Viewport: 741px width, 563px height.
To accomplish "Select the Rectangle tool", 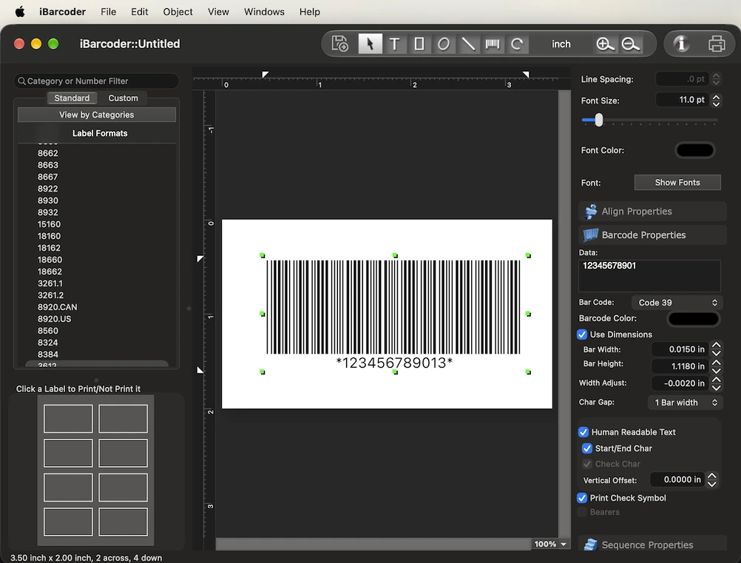I will pyautogui.click(x=419, y=44).
